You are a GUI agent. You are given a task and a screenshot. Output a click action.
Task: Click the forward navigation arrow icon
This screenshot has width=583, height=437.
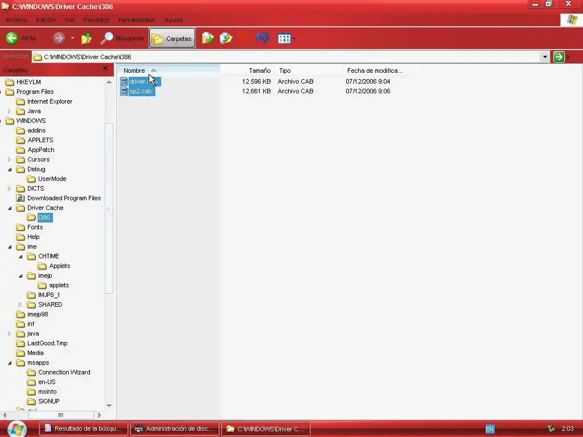(59, 38)
